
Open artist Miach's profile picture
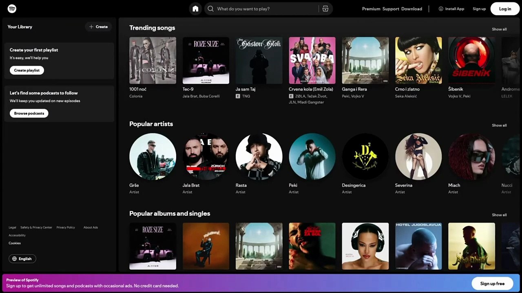(471, 156)
